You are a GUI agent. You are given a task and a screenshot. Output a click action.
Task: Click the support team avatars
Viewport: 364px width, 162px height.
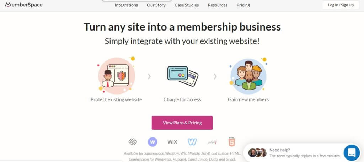(257, 153)
